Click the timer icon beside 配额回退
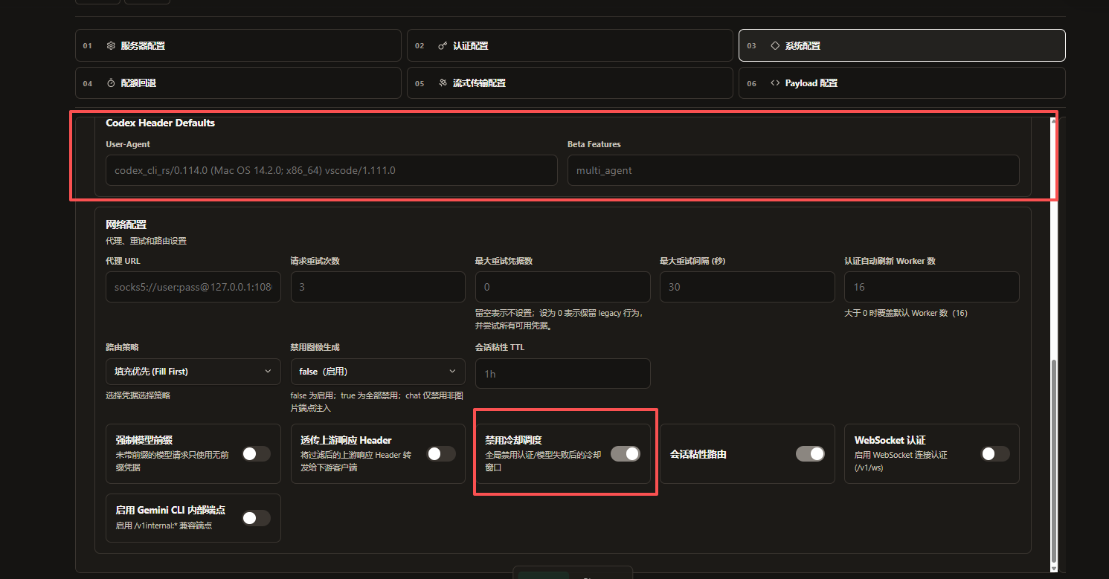This screenshot has width=1109, height=579. point(111,83)
